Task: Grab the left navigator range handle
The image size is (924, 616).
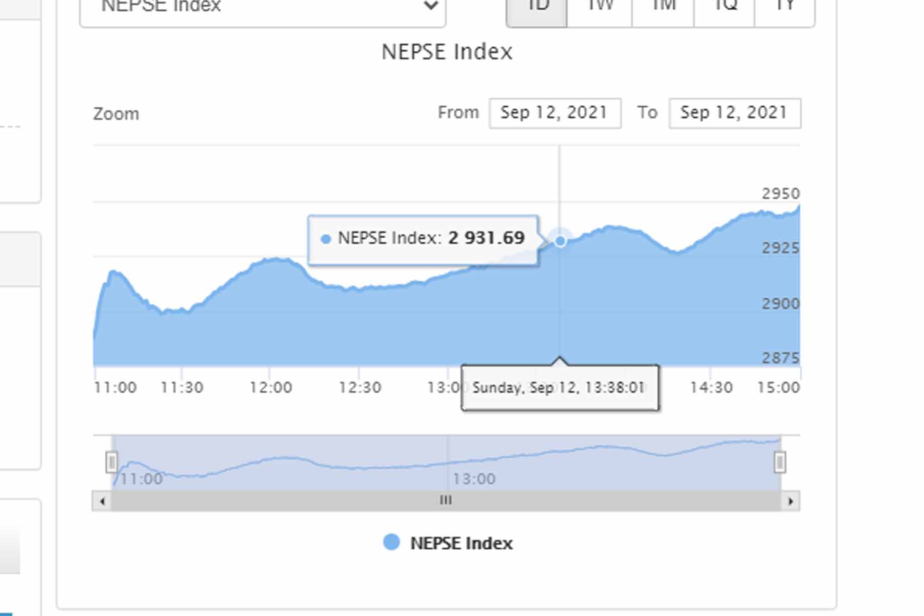Action: [111, 461]
